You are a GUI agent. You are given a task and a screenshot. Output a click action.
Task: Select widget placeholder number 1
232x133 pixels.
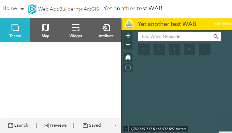click(x=144, y=49)
